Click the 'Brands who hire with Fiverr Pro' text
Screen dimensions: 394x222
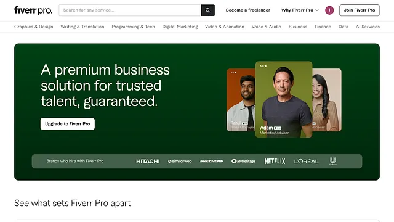pos(75,161)
